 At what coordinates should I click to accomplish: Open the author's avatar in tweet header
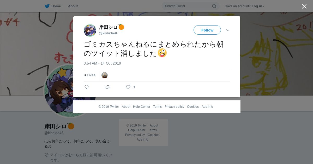tap(90, 30)
